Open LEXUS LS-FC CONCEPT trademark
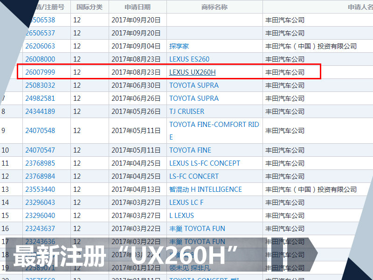Screen dimensions: 373x280 [205, 163]
